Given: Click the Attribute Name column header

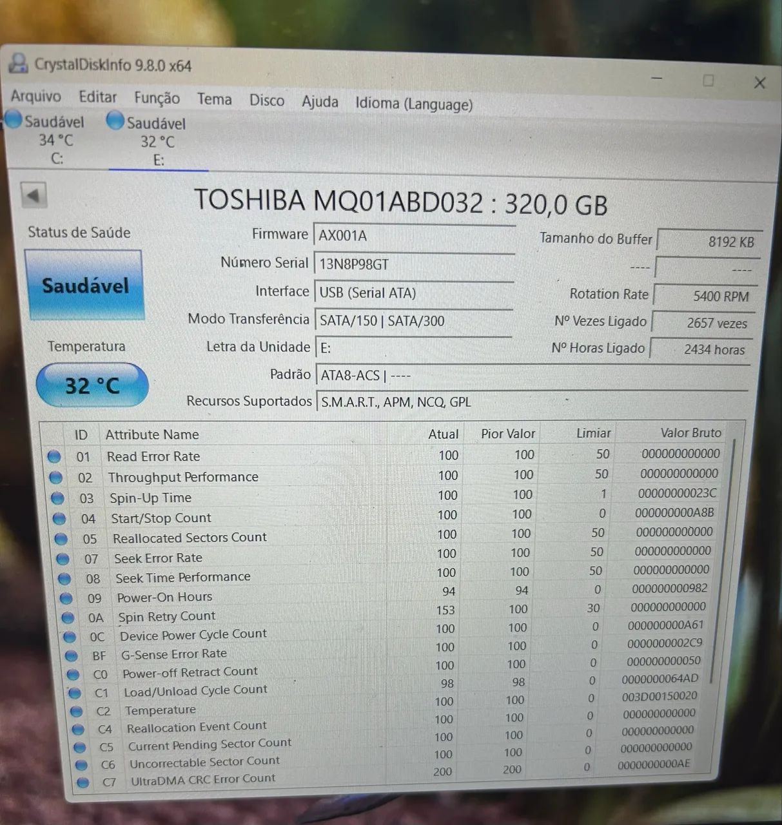Looking at the screenshot, I should [153, 435].
